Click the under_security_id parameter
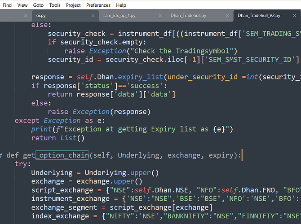The height and width of the screenshot is (224, 301). [x=203, y=77]
